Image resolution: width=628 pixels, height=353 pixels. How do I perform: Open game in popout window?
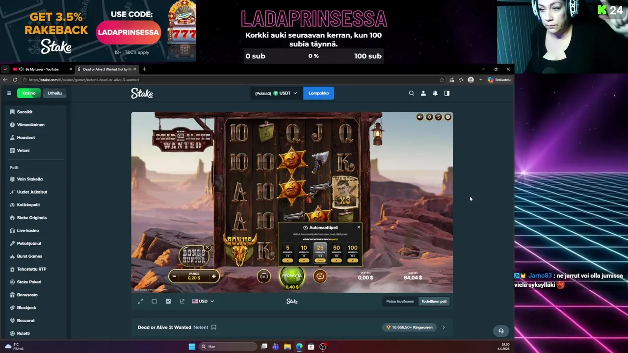(182, 302)
